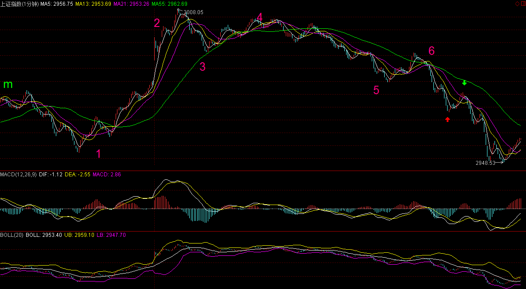Click the UB: 2959.10 upper band value
This screenshot has width=526, height=289.
click(x=79, y=235)
